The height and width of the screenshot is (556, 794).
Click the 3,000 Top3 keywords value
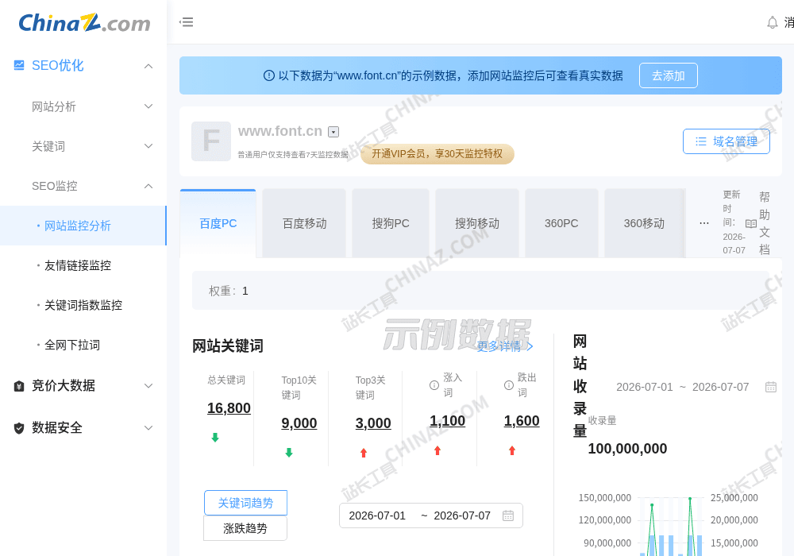(x=373, y=423)
